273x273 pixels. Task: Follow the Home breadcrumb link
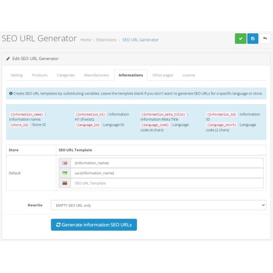click(86, 40)
